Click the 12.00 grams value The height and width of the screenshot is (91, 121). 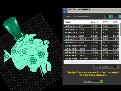tap(94, 33)
